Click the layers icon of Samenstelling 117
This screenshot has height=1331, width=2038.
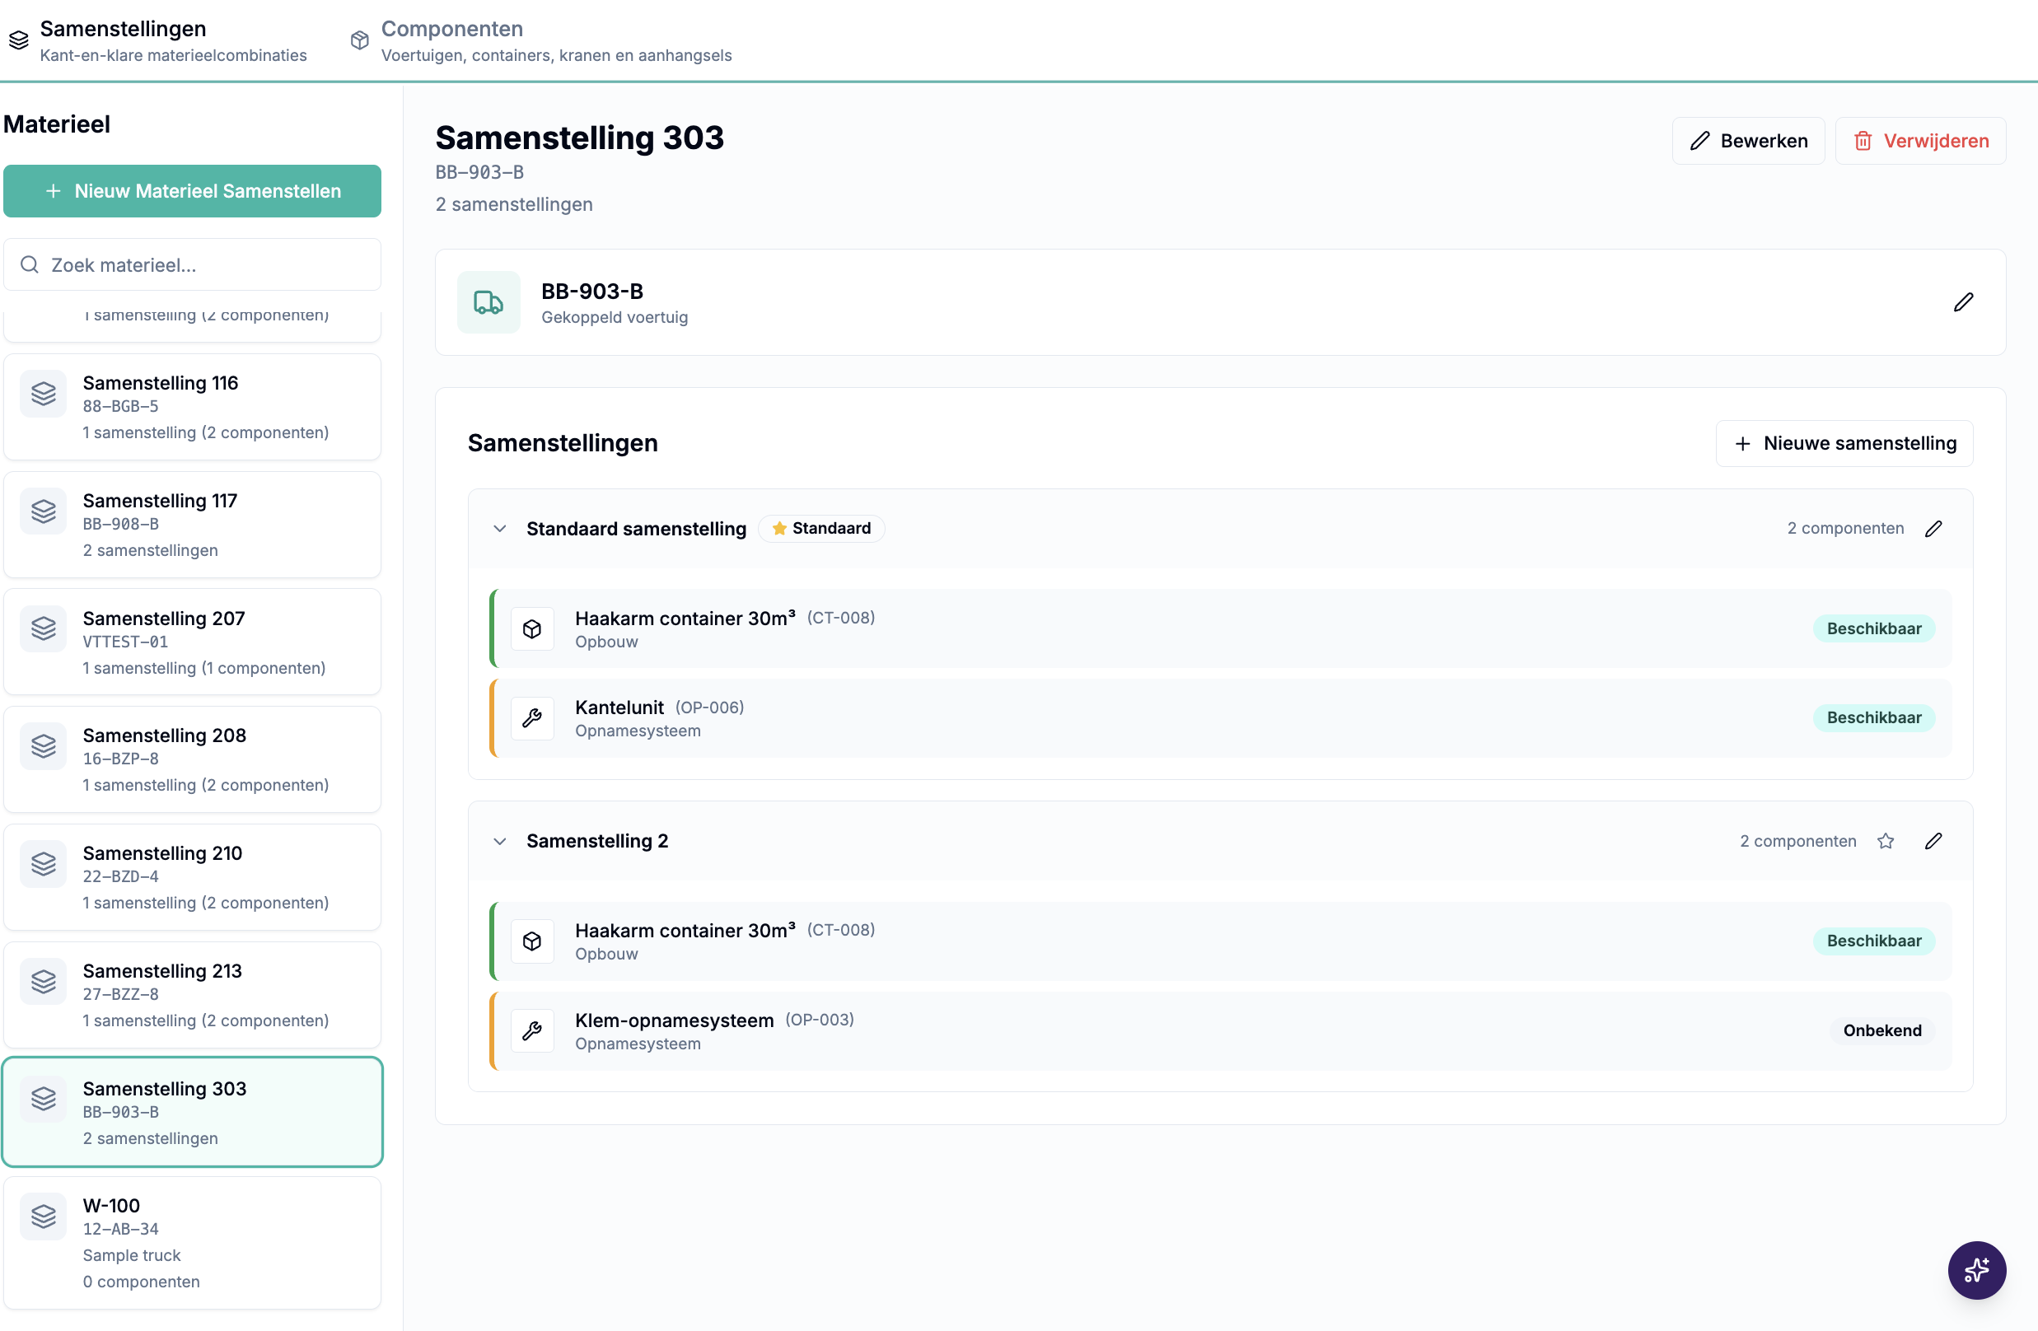pyautogui.click(x=44, y=511)
